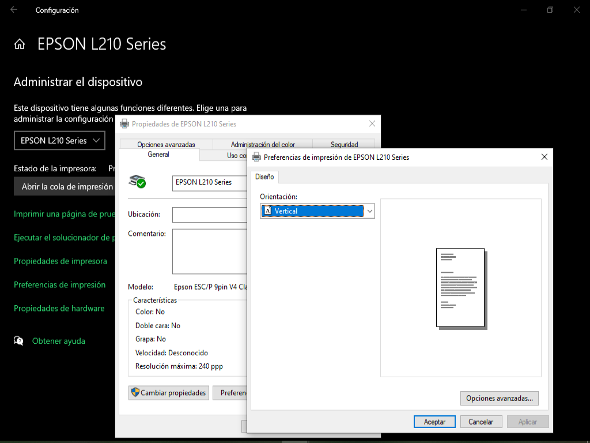Open the Opciones avanzadas tab in Propiedades
This screenshot has width=590, height=443.
pyautogui.click(x=166, y=144)
